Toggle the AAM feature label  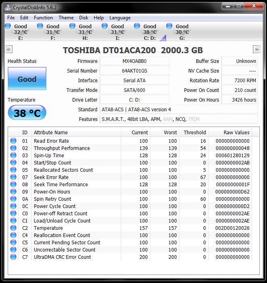[168, 119]
